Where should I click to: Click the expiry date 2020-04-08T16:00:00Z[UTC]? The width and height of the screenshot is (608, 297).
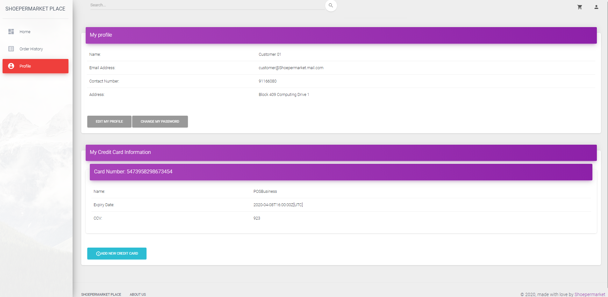(x=278, y=205)
